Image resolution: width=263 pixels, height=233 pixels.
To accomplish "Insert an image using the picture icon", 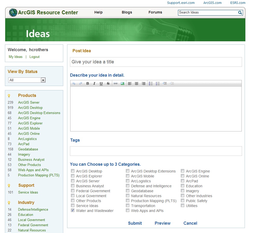I will (123, 83).
